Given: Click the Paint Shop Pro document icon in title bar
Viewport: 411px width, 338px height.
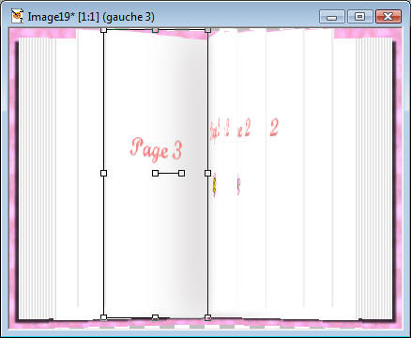Looking at the screenshot, I should pos(17,16).
